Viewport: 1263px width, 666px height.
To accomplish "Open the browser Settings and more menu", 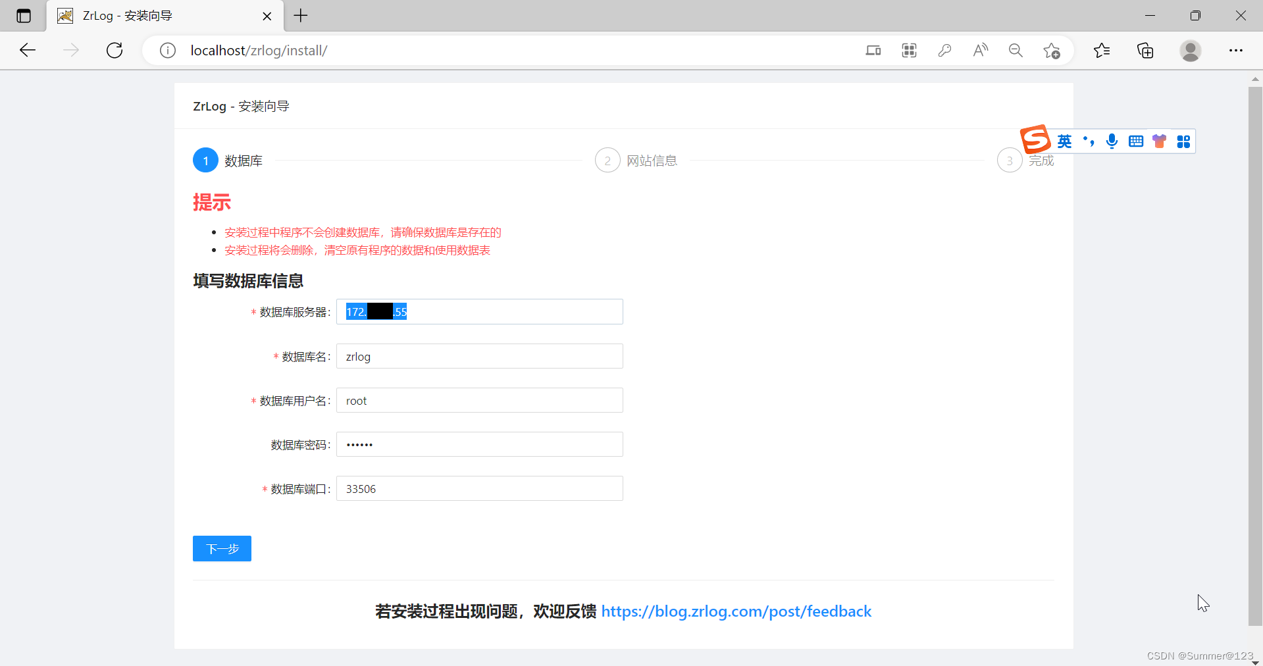I will (1236, 50).
